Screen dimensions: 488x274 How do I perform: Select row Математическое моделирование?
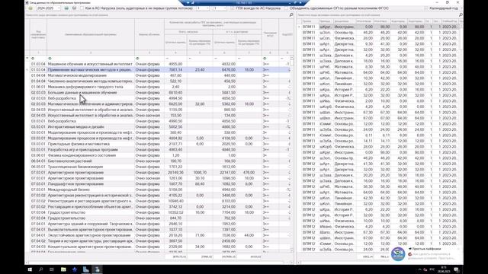tap(160, 75)
